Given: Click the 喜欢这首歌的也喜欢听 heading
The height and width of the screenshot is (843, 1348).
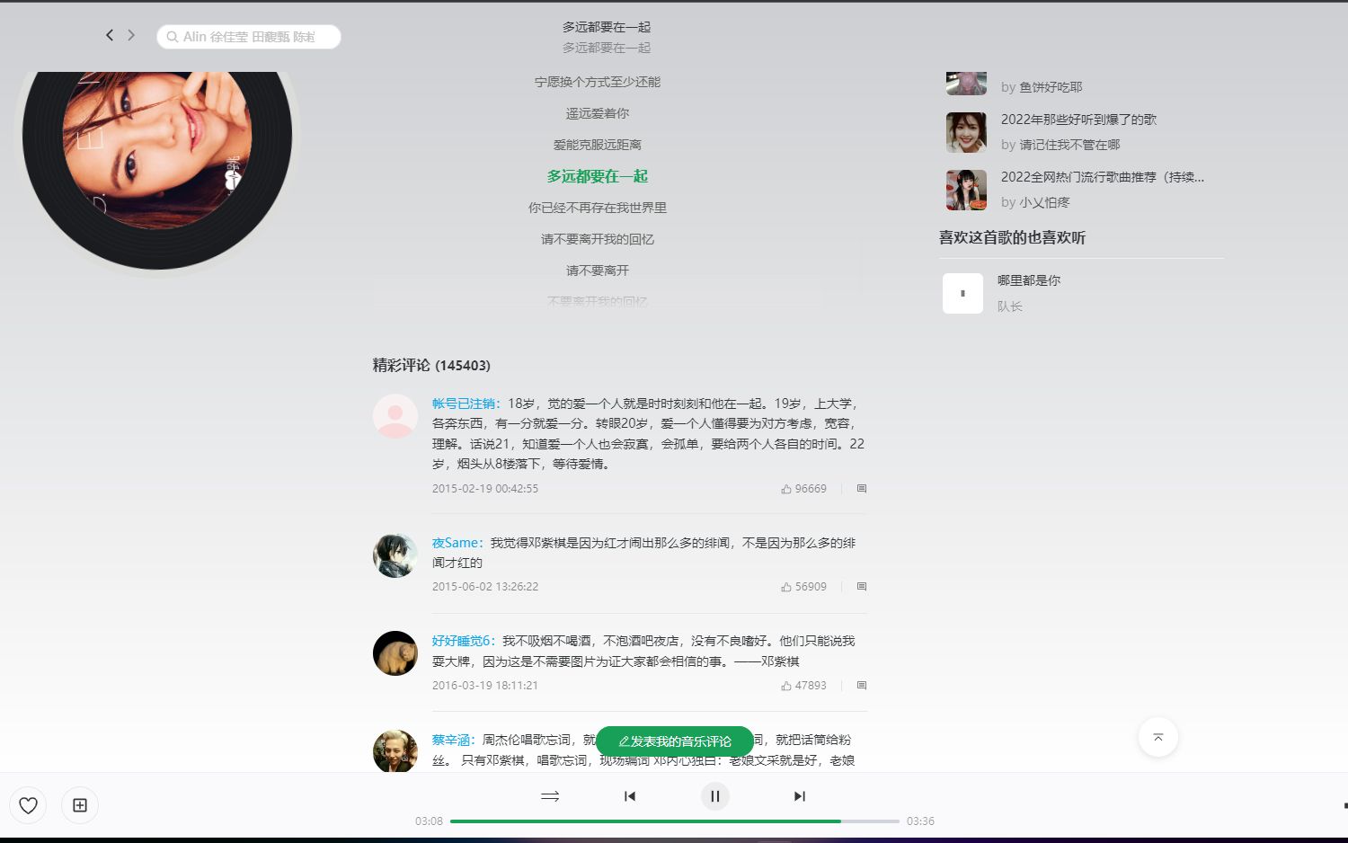Looking at the screenshot, I should (x=1012, y=237).
